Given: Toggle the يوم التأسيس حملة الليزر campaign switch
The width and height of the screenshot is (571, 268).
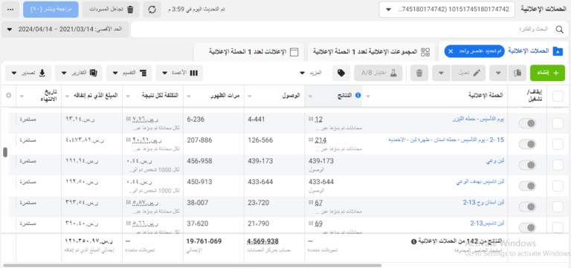Looking at the screenshot, I should tap(527, 124).
